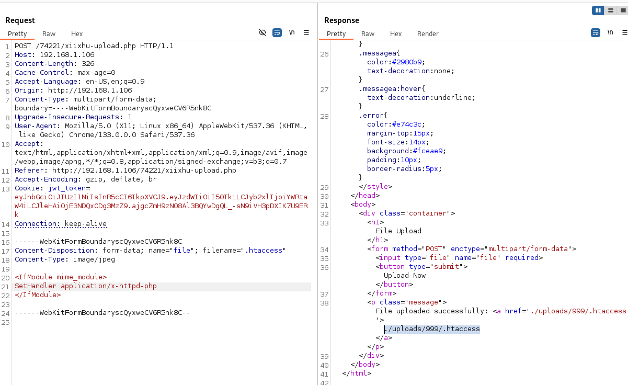Toggle line wrap in the Response panel
Screen dimensions: 628x385
coord(596,32)
